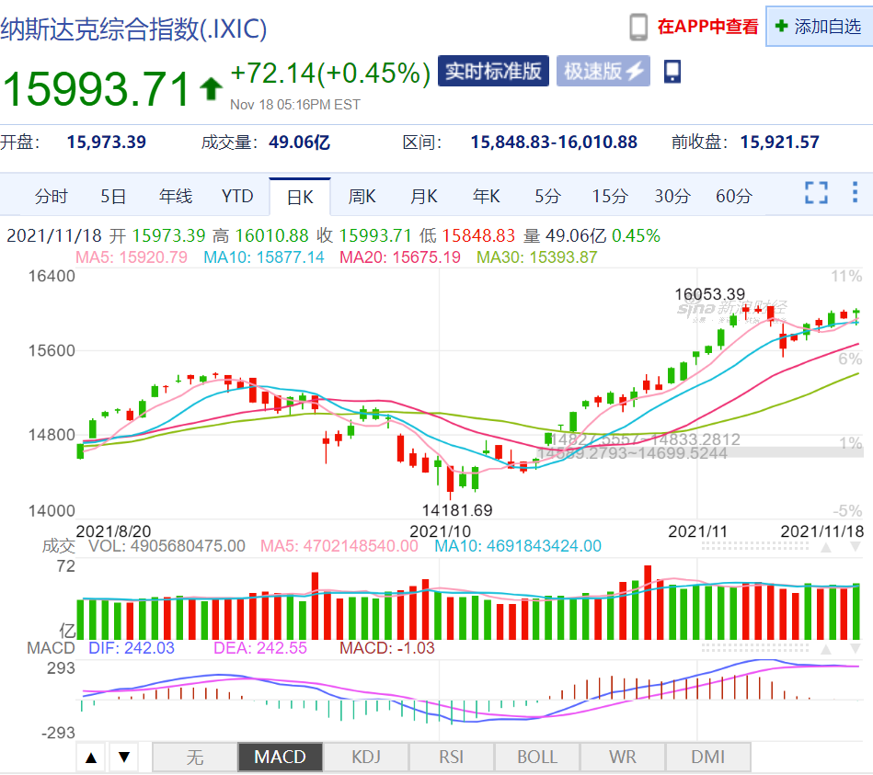Click the up arrow indicator button
Screen dimensions: 873x775
(91, 758)
